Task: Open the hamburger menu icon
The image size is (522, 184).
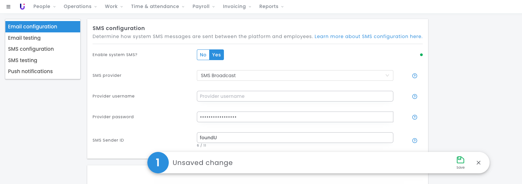Action: (x=8, y=7)
